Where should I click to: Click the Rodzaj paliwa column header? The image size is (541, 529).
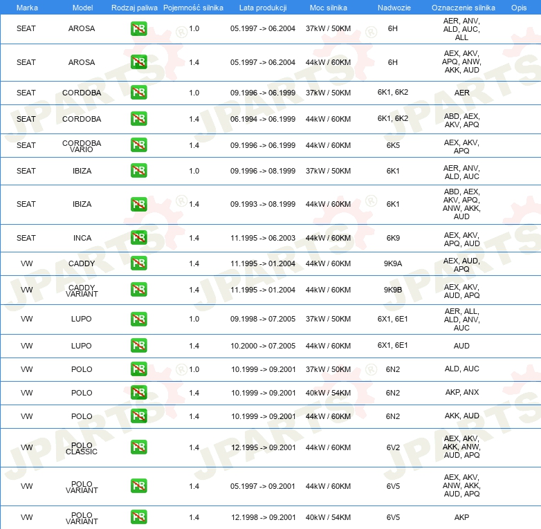(134, 8)
